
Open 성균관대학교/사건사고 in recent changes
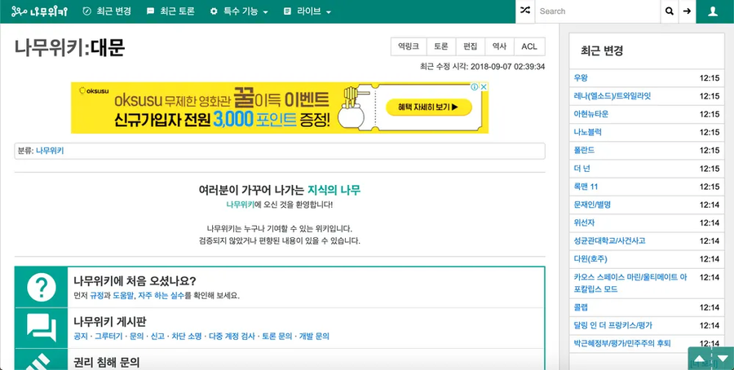[609, 241]
